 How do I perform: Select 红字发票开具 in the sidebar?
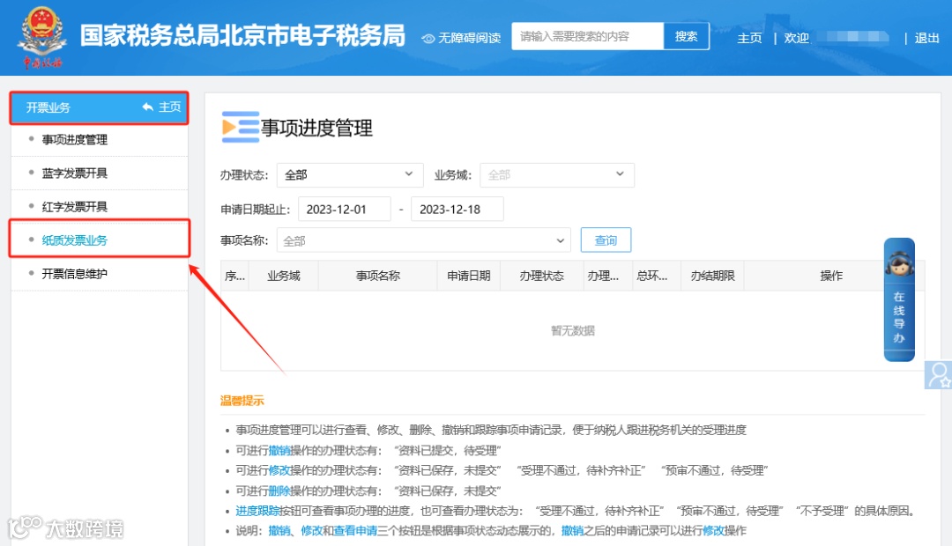(75, 206)
